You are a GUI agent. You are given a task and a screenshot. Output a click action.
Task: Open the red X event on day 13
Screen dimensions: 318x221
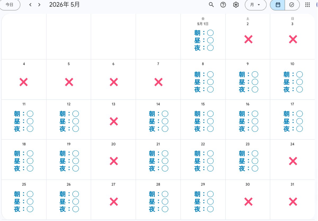click(x=114, y=121)
